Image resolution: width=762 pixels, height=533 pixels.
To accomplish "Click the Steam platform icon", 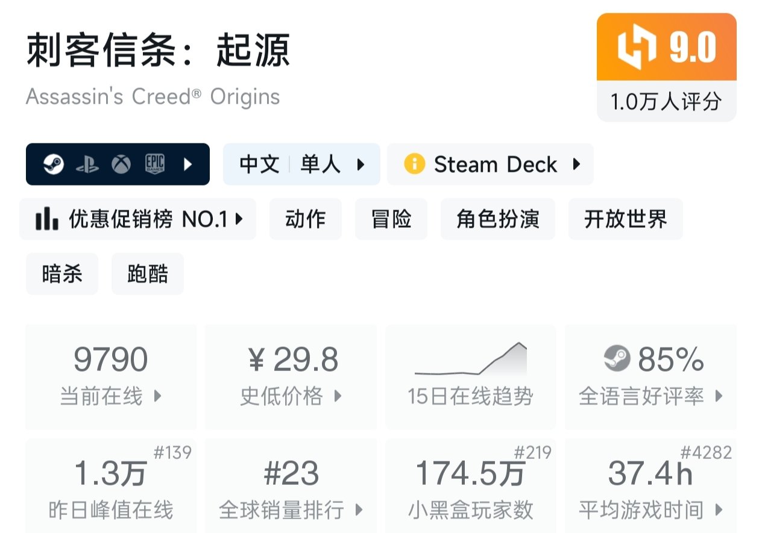I will point(53,164).
